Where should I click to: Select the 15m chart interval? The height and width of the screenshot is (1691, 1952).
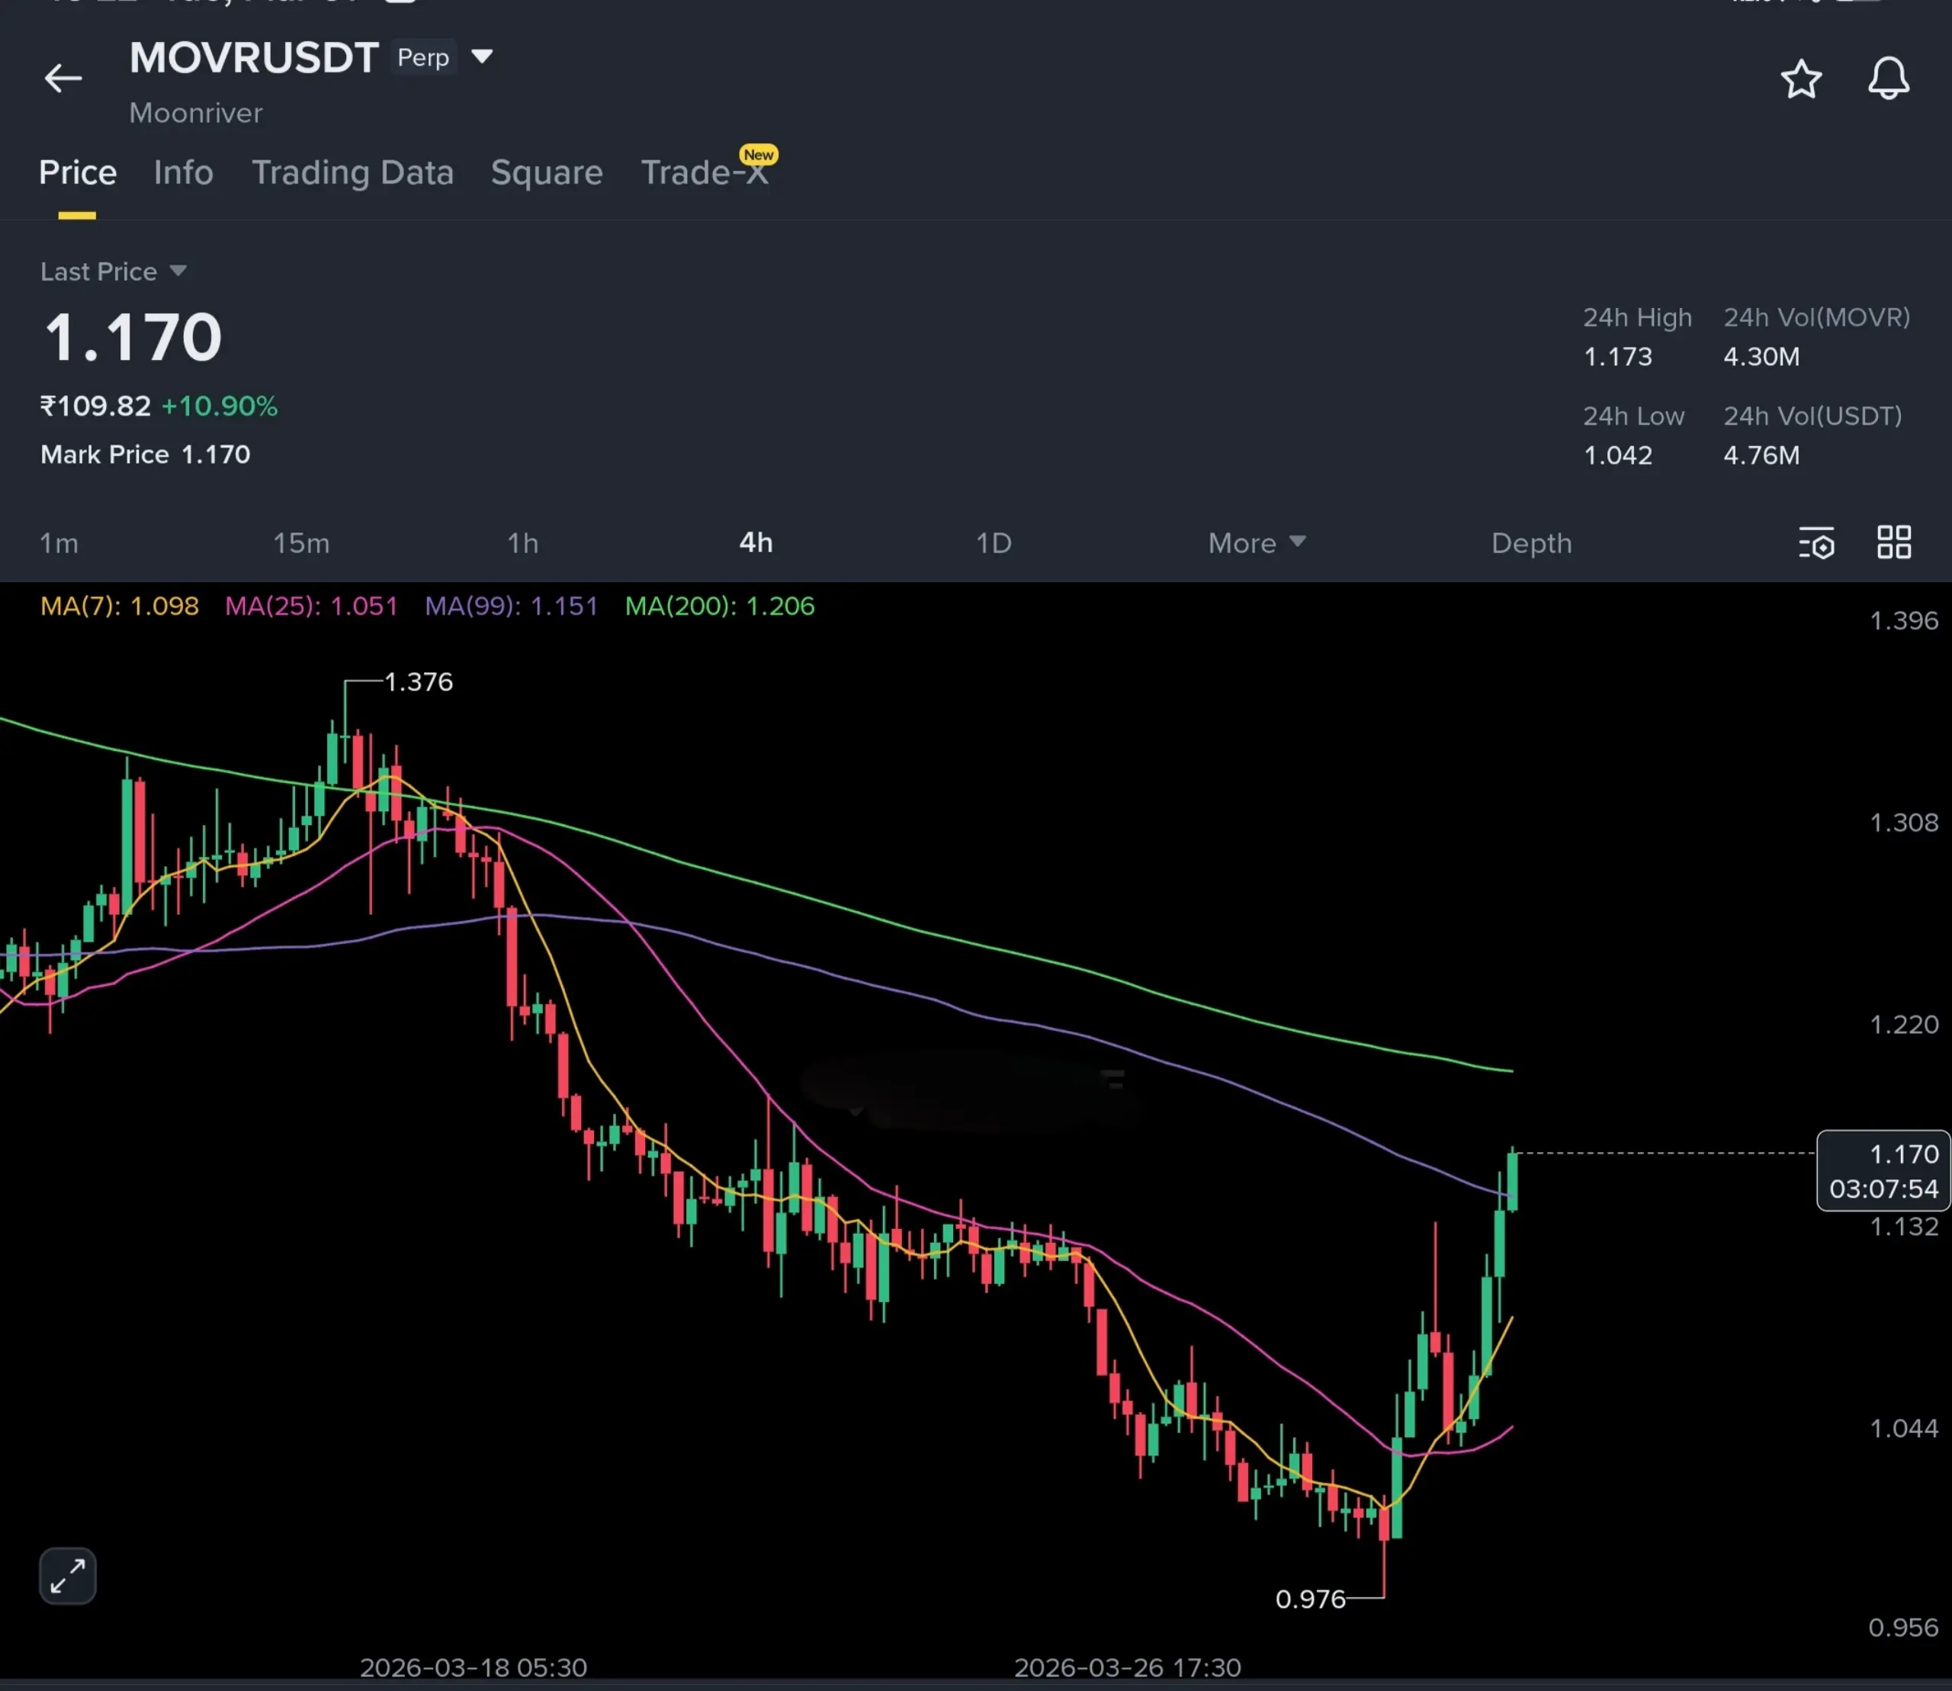point(301,544)
